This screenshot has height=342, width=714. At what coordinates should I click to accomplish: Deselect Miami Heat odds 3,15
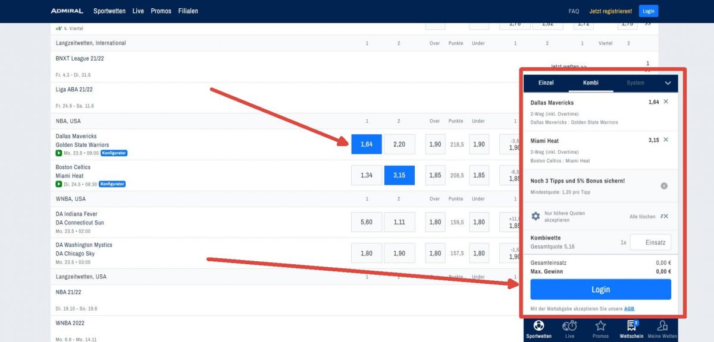click(x=399, y=175)
